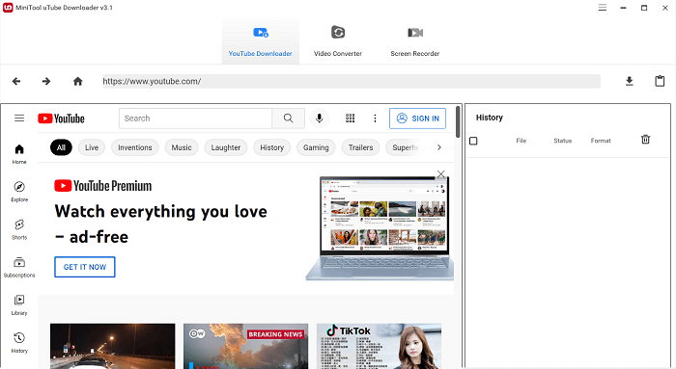Click the browser pane vertical scrollbar

(458, 122)
